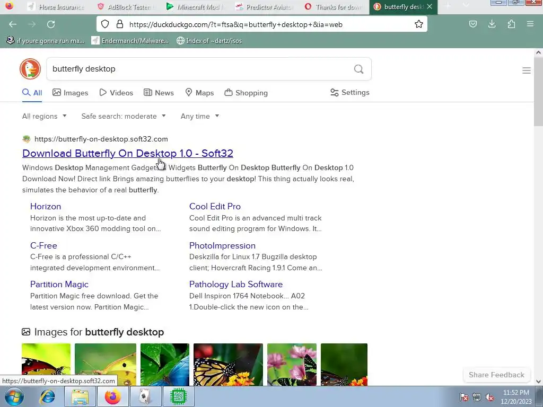The height and width of the screenshot is (407, 543).
Task: Select the News search tab
Action: [x=159, y=93]
